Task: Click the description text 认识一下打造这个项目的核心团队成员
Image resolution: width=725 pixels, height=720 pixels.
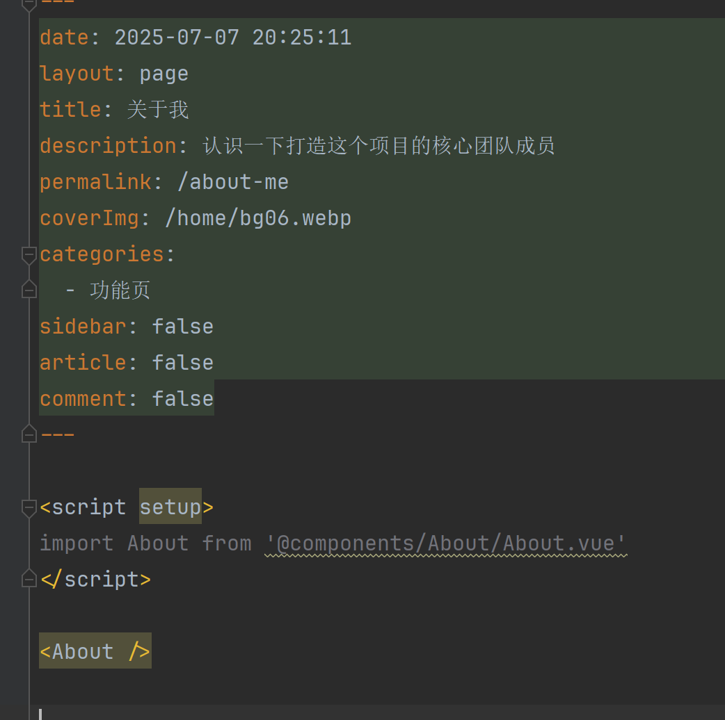Action: click(379, 145)
